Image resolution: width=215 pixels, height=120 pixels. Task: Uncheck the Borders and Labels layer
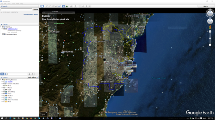pyautogui.click(x=4, y=83)
